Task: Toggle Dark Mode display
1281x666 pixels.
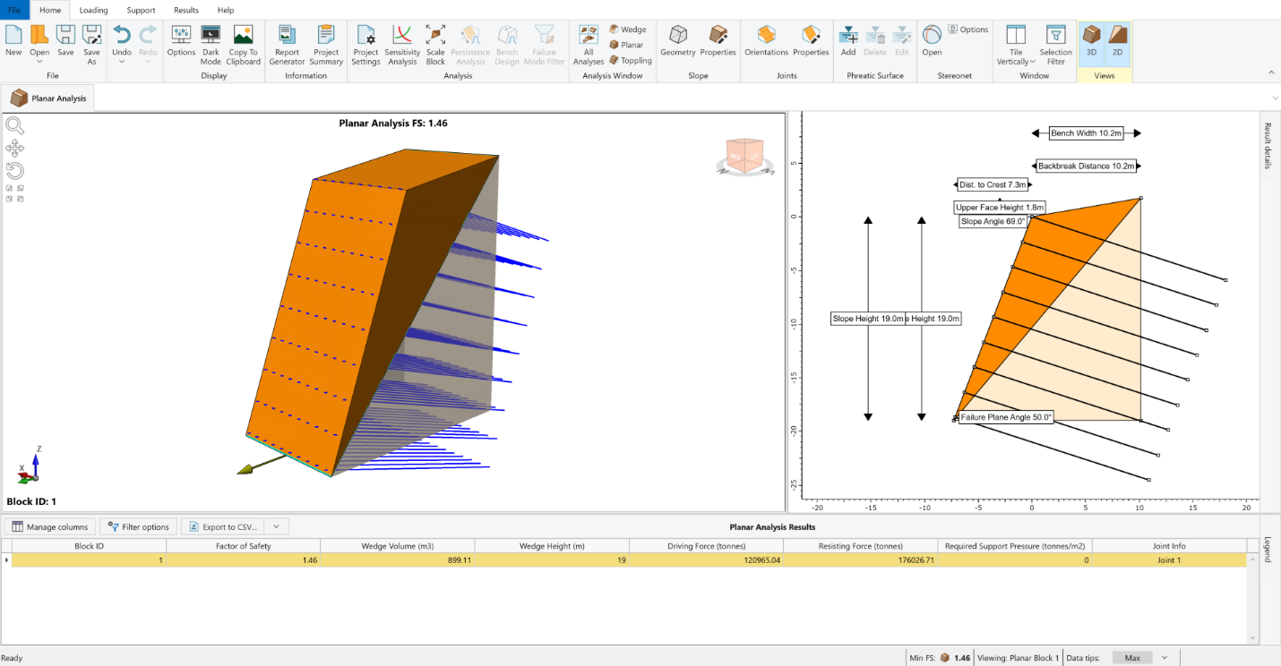Action: click(211, 44)
